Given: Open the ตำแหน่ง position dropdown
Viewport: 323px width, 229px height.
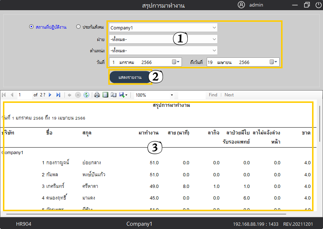Looking at the screenshot, I should coord(214,51).
